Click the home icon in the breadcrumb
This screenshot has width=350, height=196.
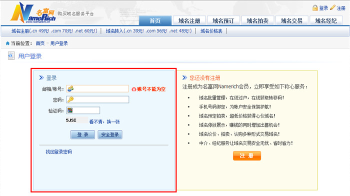[7, 43]
